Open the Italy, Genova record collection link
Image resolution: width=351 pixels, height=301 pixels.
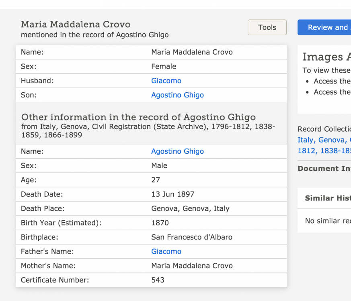324,140
